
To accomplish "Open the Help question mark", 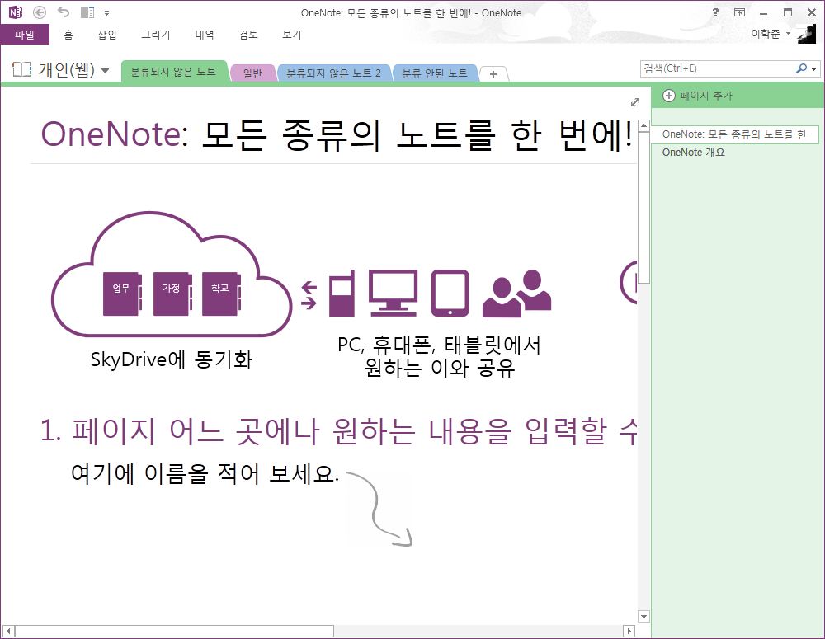I will pos(715,12).
